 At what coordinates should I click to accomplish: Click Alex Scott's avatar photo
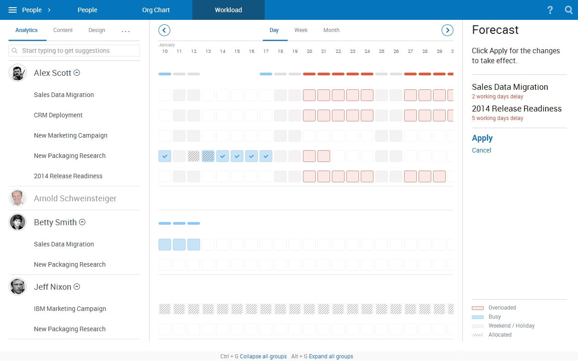(x=18, y=73)
